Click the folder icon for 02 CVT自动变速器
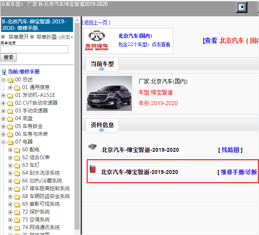This screenshot has width=259, height=235. point(10,103)
